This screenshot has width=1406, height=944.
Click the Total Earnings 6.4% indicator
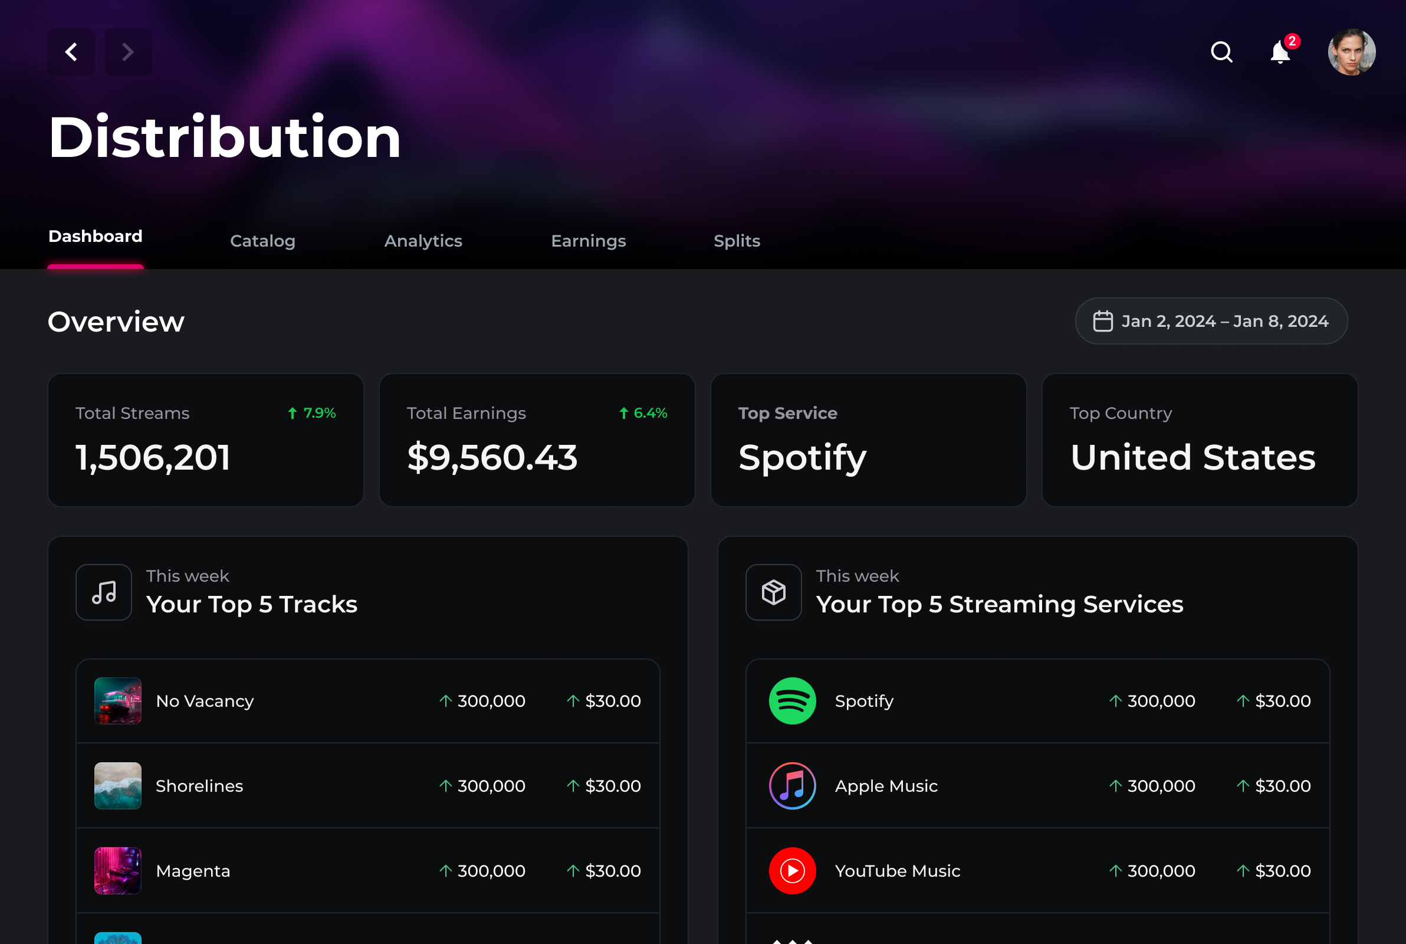tap(643, 413)
